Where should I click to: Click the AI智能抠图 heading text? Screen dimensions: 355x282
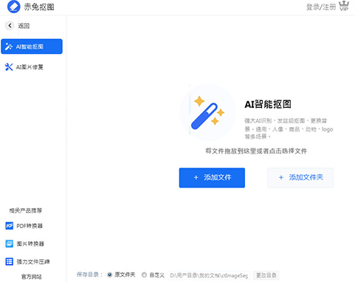[x=268, y=104]
